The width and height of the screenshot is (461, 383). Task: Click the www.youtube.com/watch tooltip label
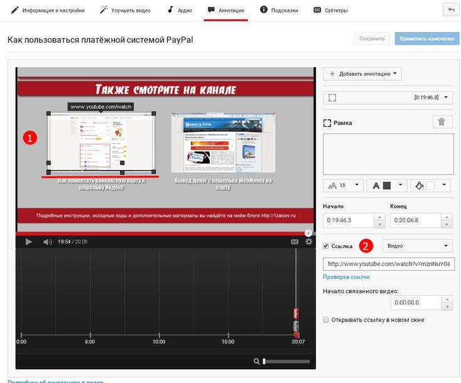coord(101,107)
